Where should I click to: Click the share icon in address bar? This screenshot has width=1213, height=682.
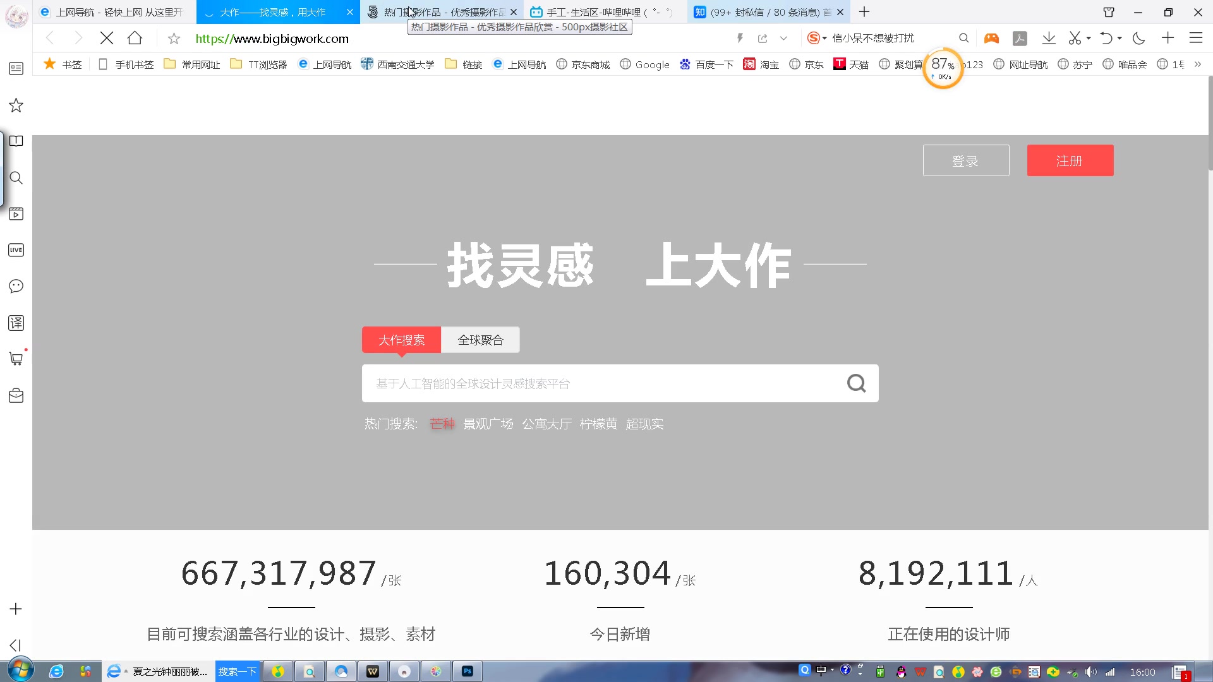pos(763,38)
